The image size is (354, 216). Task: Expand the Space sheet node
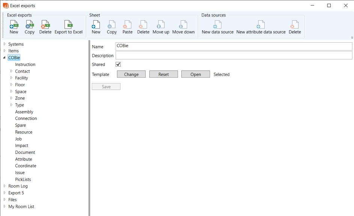11,91
